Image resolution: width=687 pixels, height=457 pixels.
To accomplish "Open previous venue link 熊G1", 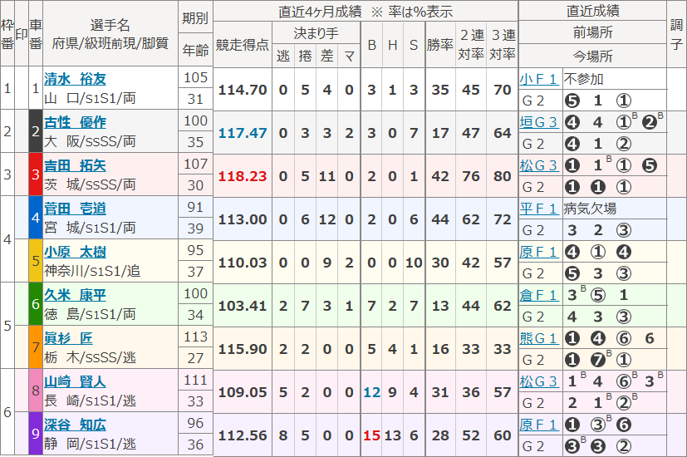I will [x=538, y=338].
